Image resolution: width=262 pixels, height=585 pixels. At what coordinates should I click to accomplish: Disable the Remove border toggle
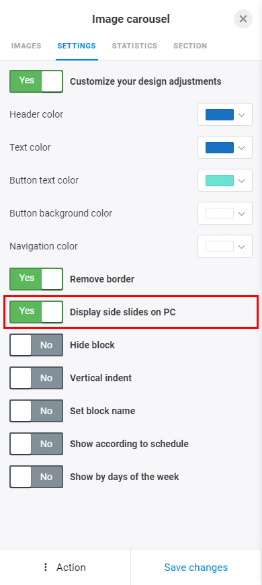click(x=36, y=279)
